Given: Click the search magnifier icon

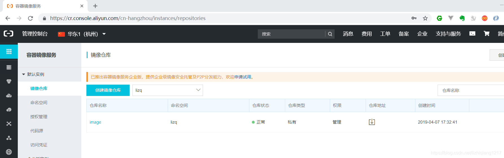Looking at the screenshot, I should click(330, 34).
